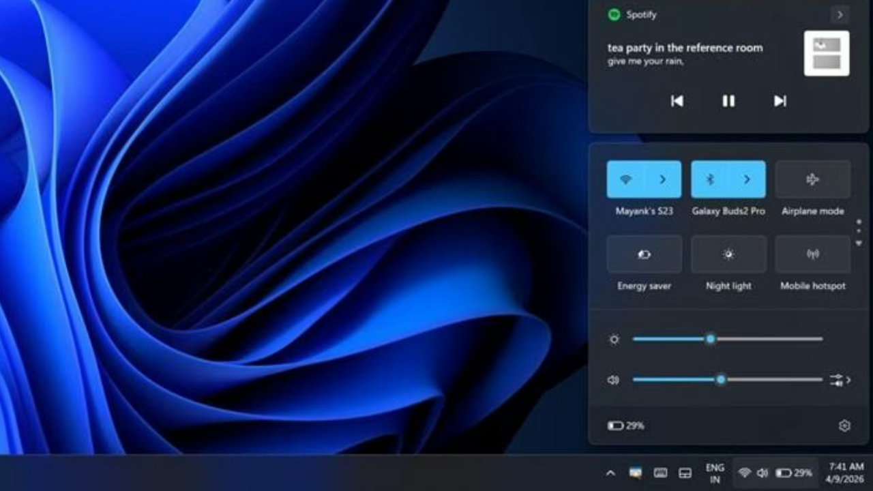Pause the current Spotify track
Viewport: 873px width, 491px height.
[x=728, y=101]
